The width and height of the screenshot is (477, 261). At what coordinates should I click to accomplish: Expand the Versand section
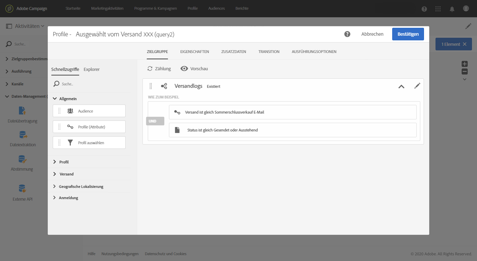point(55,174)
